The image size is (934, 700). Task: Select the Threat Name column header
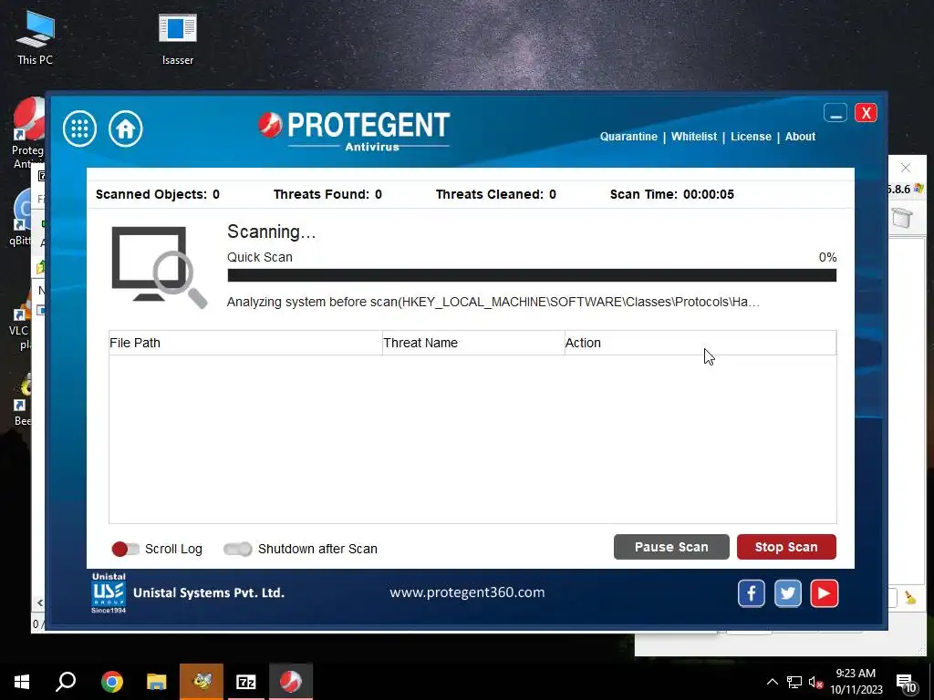[473, 343]
